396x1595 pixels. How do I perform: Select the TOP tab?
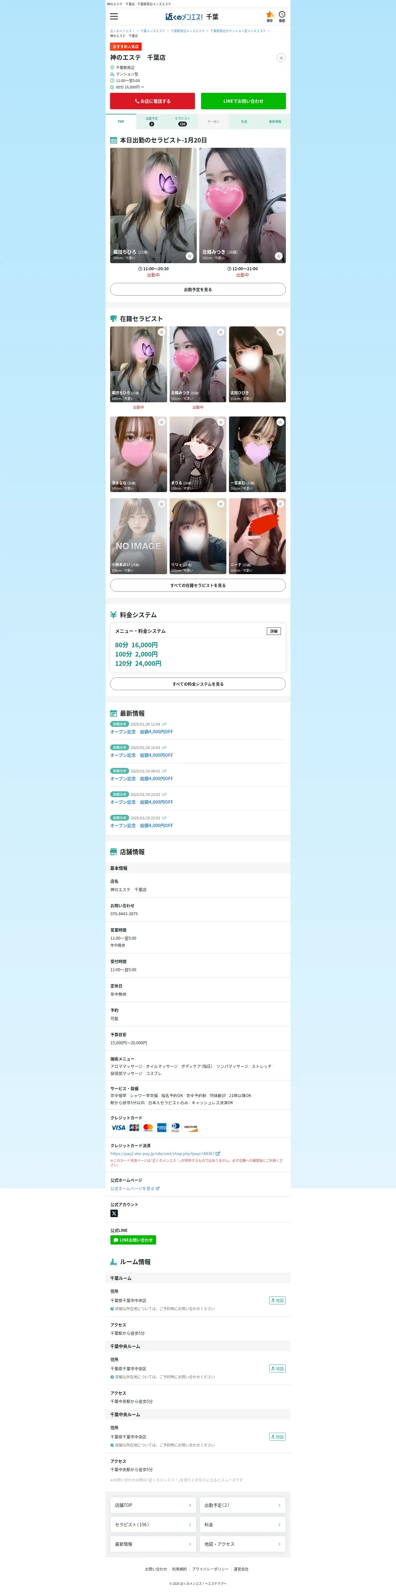[x=121, y=121]
